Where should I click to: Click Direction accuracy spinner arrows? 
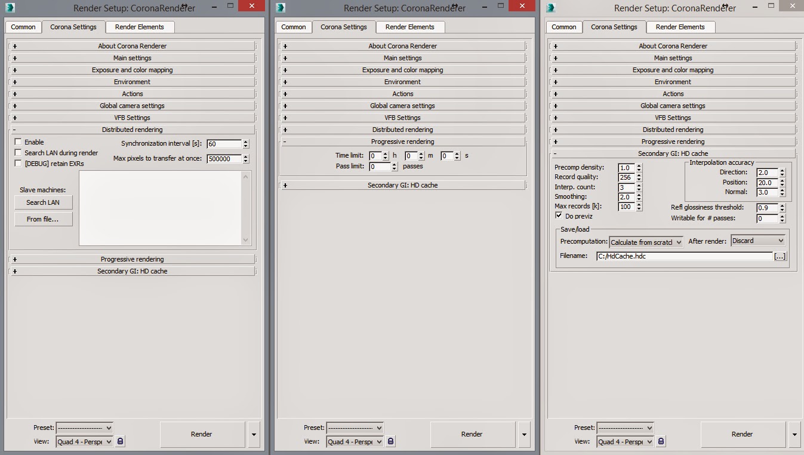783,173
